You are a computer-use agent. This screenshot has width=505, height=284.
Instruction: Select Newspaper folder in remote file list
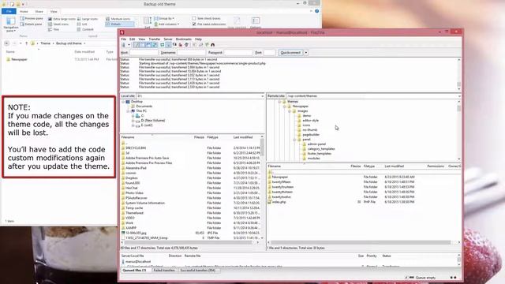pos(280,177)
